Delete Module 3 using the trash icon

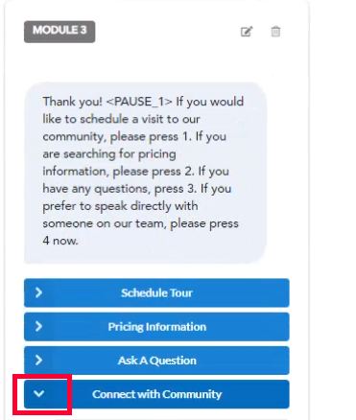[275, 32]
